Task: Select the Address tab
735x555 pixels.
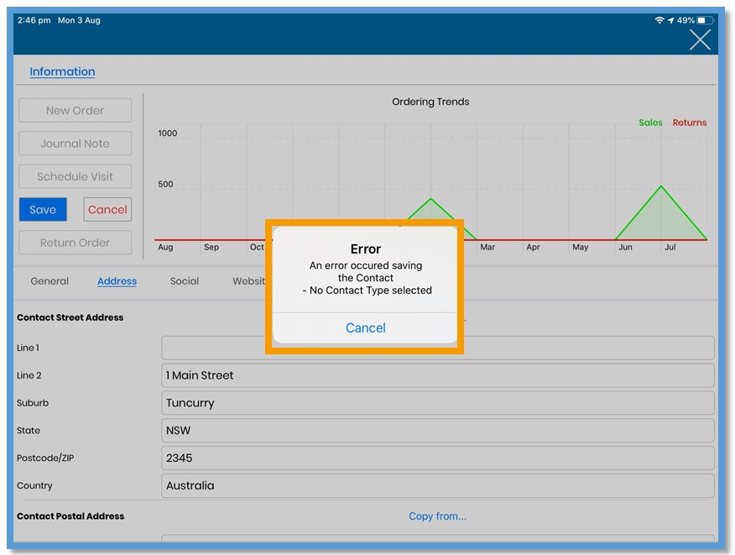Action: 117,281
